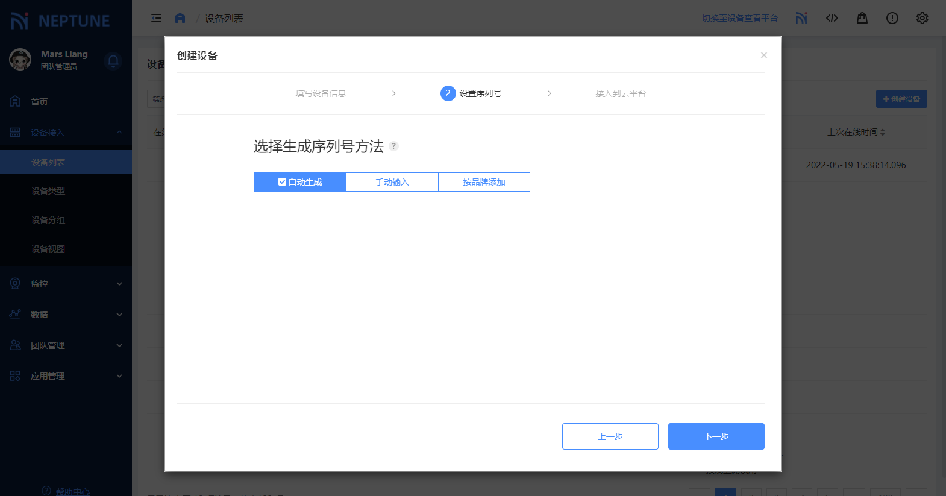This screenshot has height=496, width=946.
Task: Click the 下一步 button
Action: click(716, 436)
